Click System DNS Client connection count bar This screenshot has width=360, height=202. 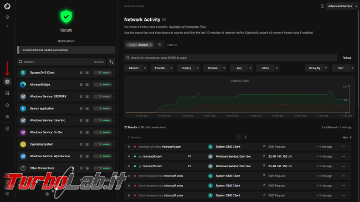[102, 72]
